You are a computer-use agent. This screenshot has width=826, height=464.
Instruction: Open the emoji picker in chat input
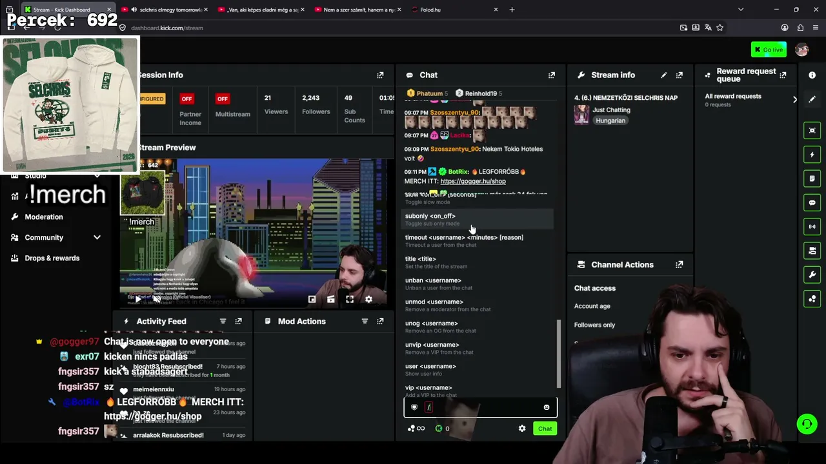pyautogui.click(x=547, y=407)
